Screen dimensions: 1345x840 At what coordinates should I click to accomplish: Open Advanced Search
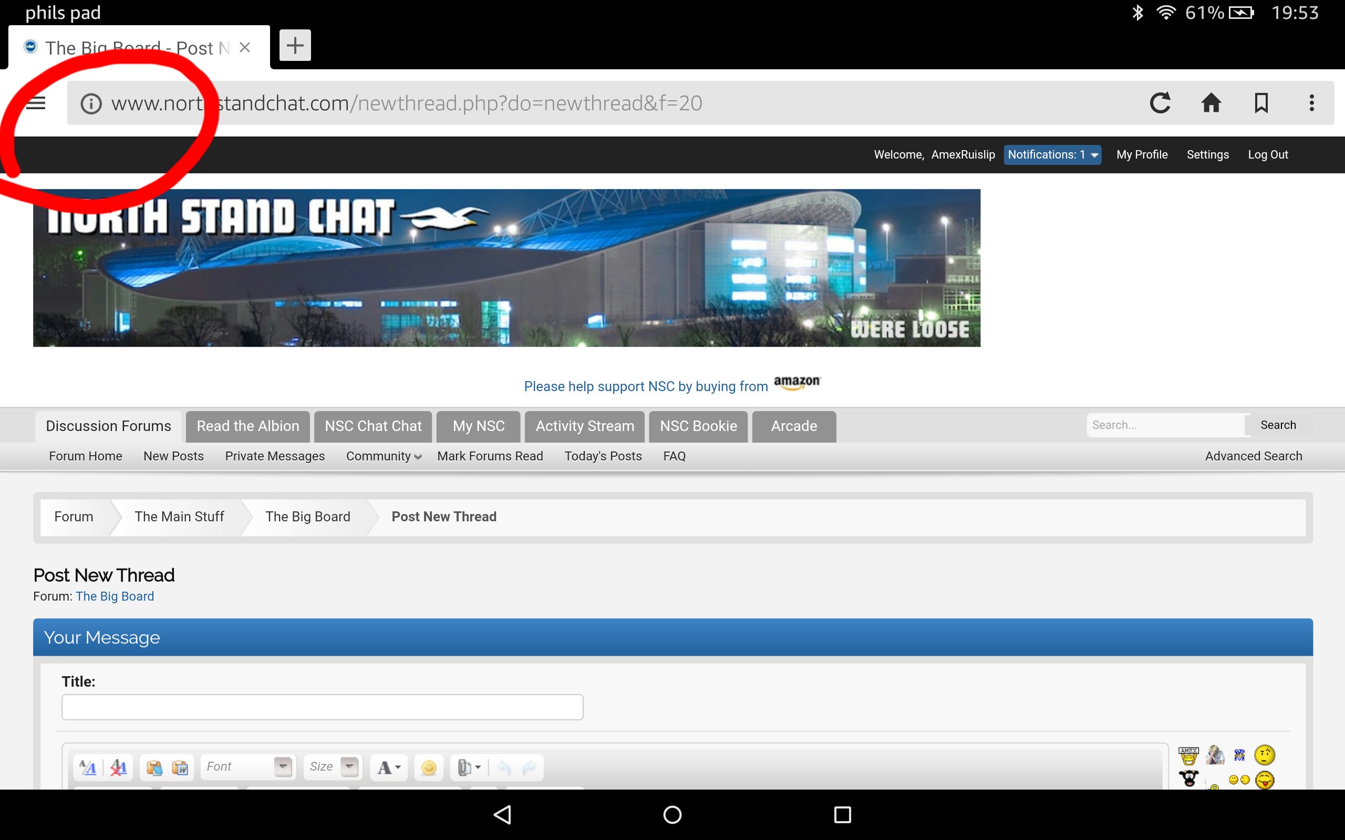tap(1253, 456)
